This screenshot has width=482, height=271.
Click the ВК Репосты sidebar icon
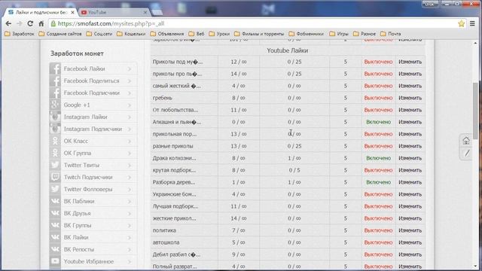coord(55,249)
